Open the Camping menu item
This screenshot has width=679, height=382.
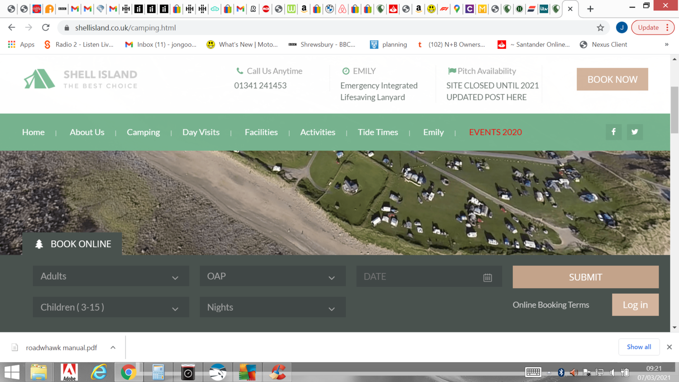(143, 132)
